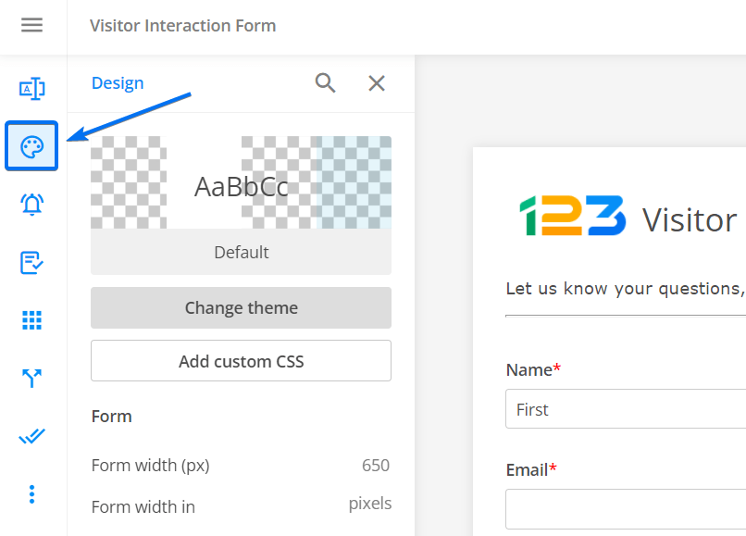Click the Design panel heading
The height and width of the screenshot is (536, 746).
pyautogui.click(x=118, y=83)
